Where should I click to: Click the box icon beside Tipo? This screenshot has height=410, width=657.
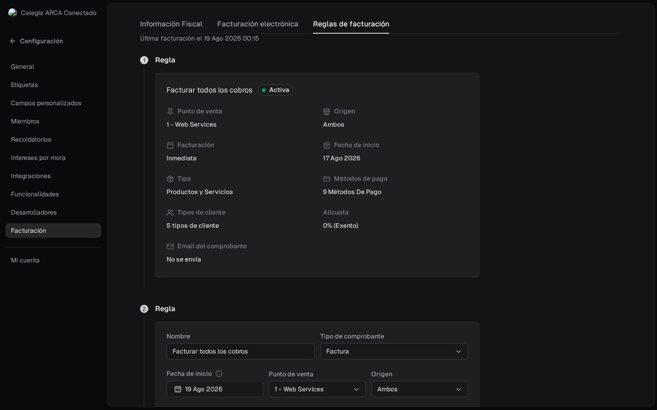point(170,179)
